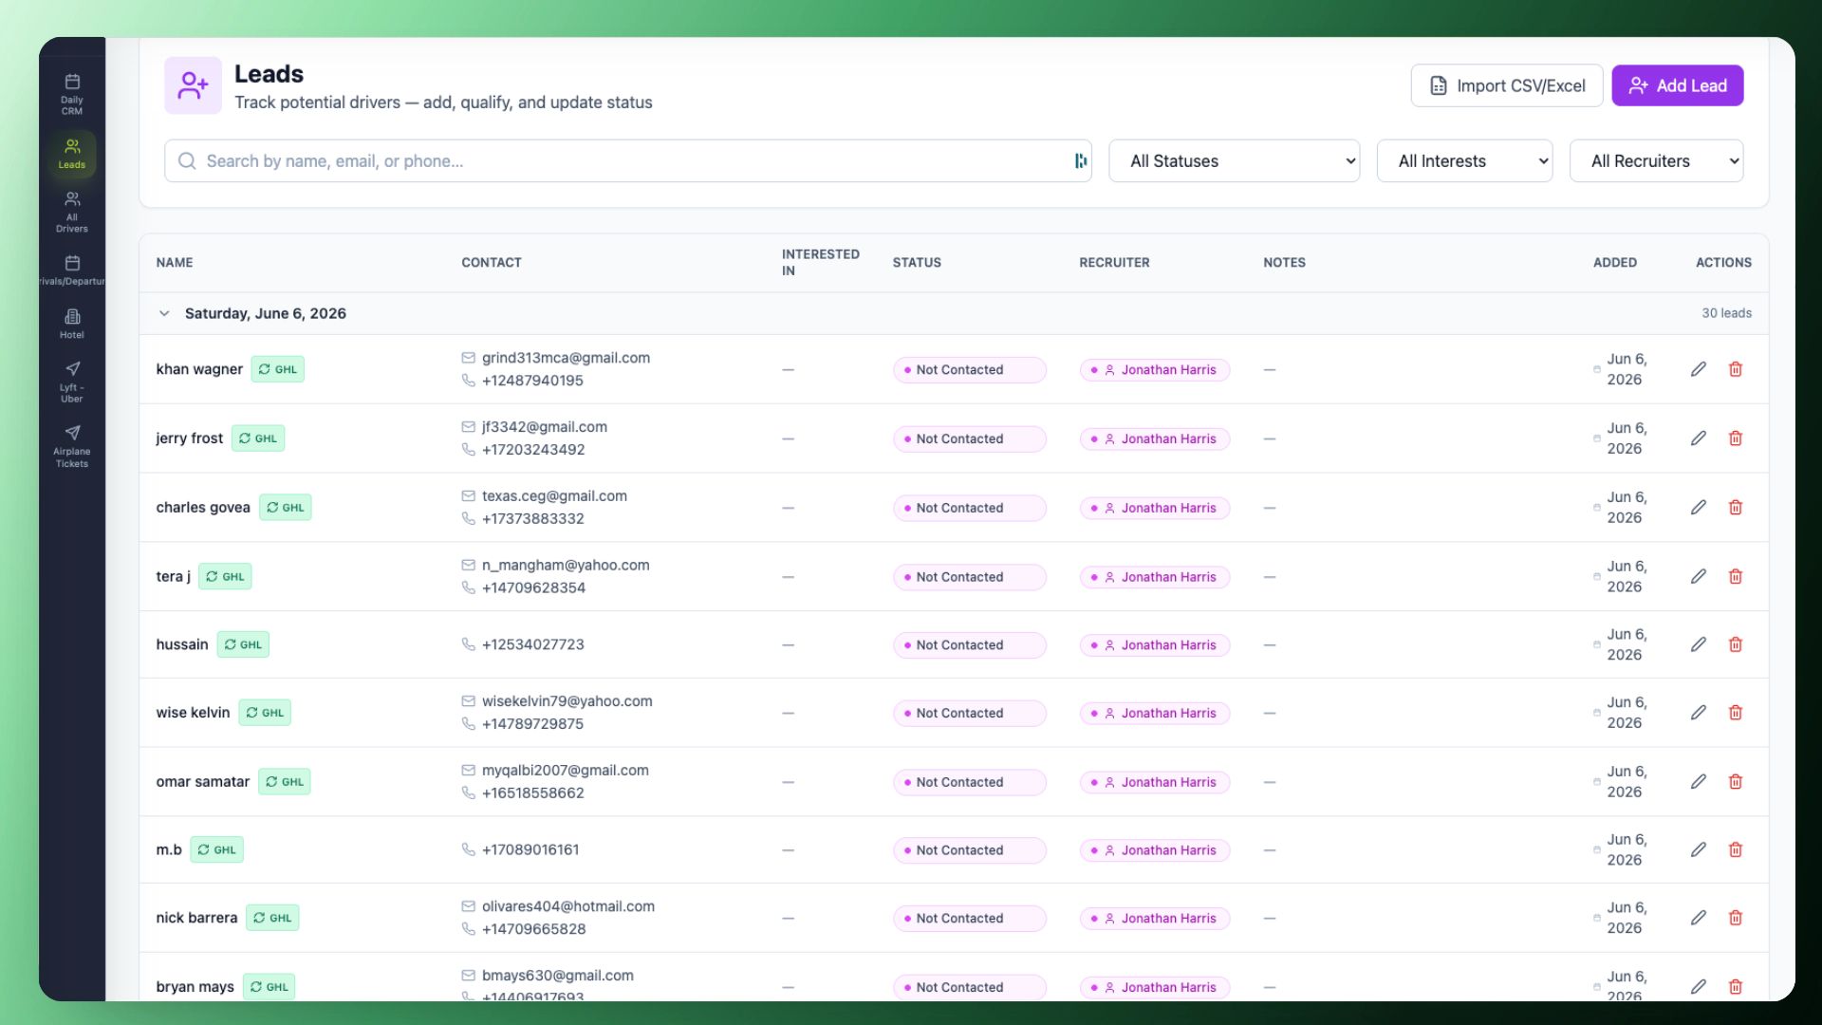This screenshot has width=1822, height=1025.
Task: Click the email bmays630@gmail.com
Action: coord(557,976)
